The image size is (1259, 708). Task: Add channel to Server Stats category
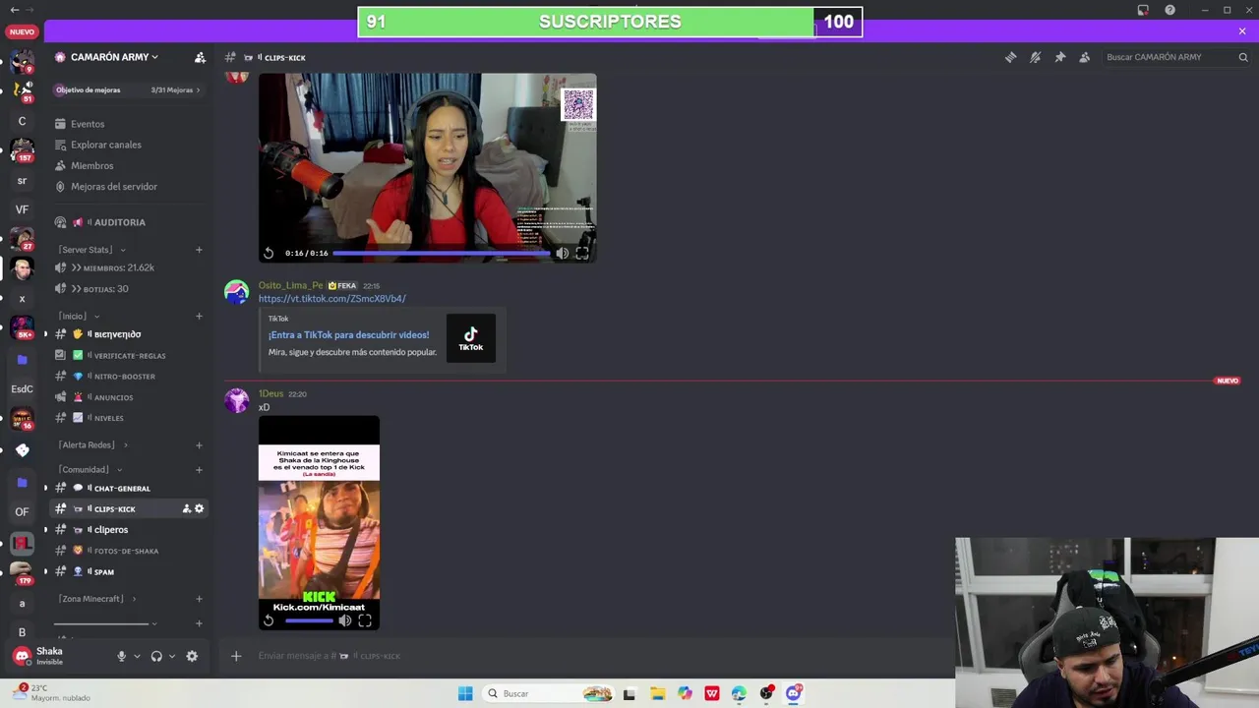point(199,250)
